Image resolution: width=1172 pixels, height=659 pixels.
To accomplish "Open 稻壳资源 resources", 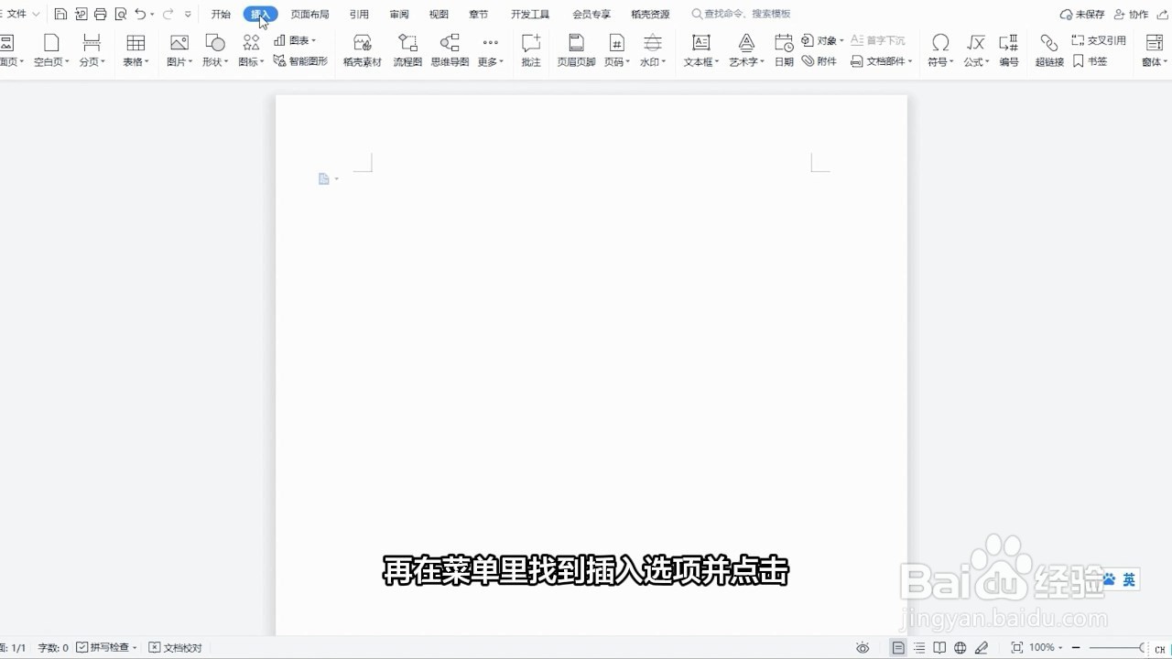I will (650, 14).
